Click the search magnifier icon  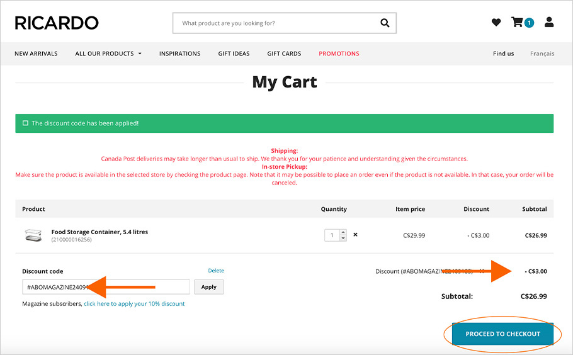pyautogui.click(x=385, y=23)
